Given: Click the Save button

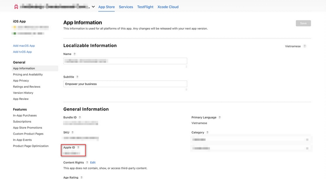Looking at the screenshot, I should tap(303, 23).
